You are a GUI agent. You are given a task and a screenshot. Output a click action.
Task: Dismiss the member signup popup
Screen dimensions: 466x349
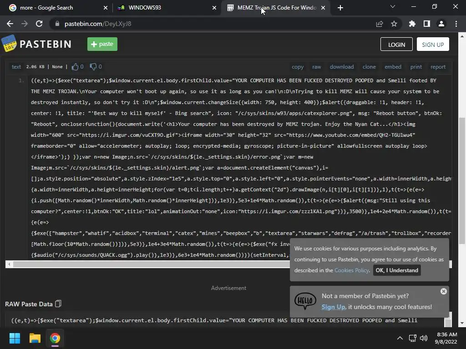[x=443, y=291]
